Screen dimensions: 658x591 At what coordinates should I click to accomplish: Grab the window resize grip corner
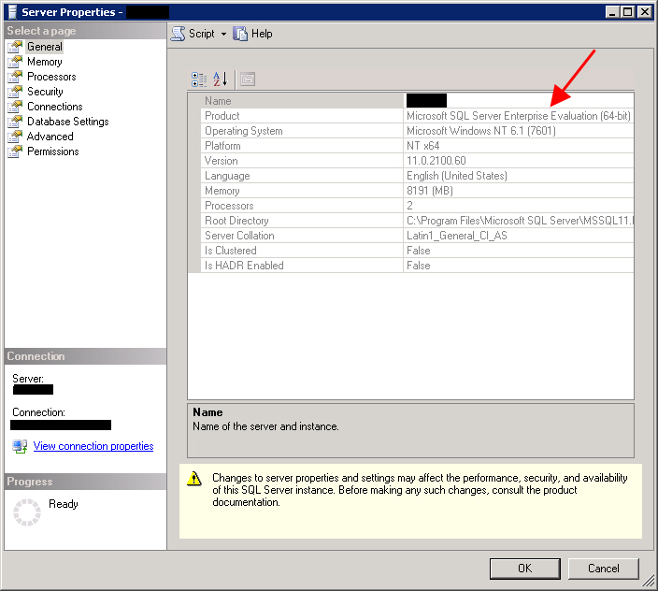pyautogui.click(x=649, y=581)
